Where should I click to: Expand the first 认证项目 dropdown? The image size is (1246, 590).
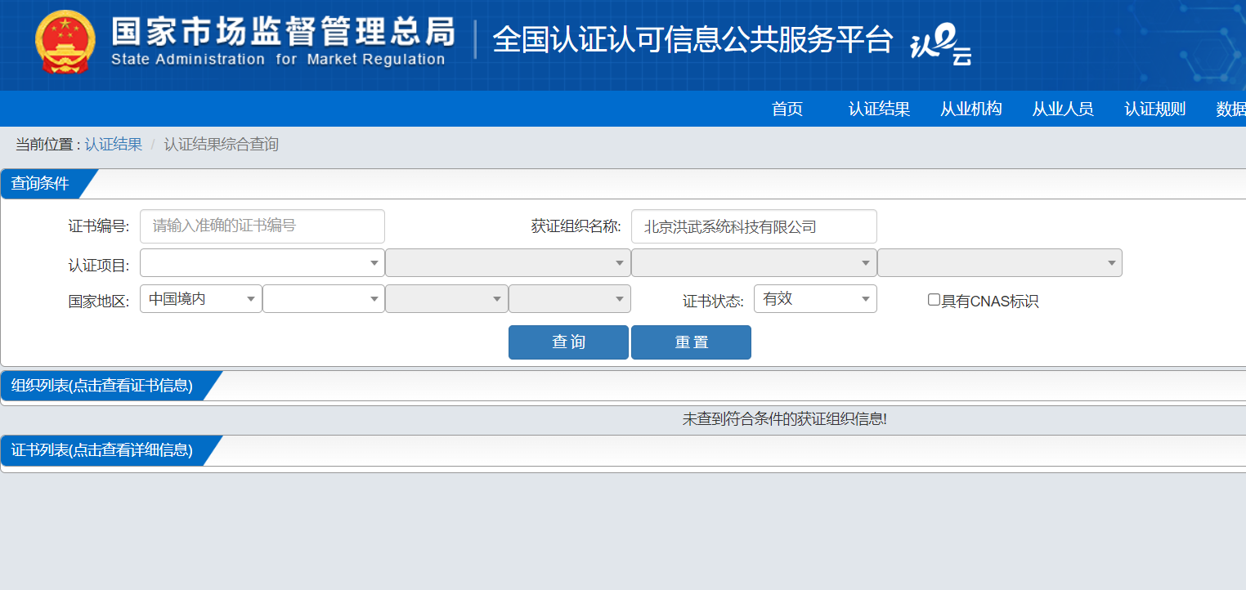point(262,263)
